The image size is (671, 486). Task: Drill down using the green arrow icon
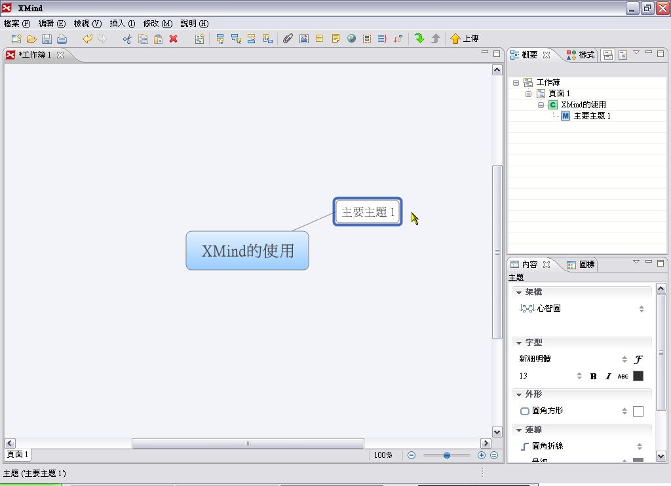(x=420, y=39)
